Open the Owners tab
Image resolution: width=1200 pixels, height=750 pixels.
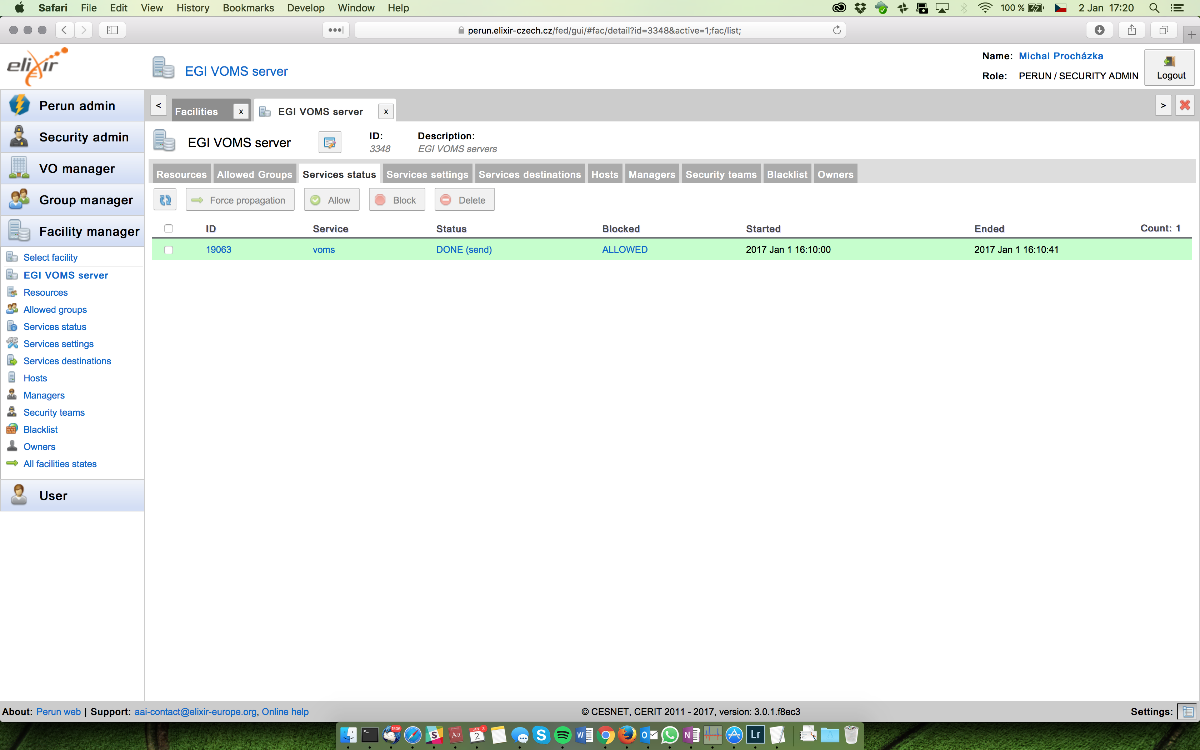(x=836, y=174)
